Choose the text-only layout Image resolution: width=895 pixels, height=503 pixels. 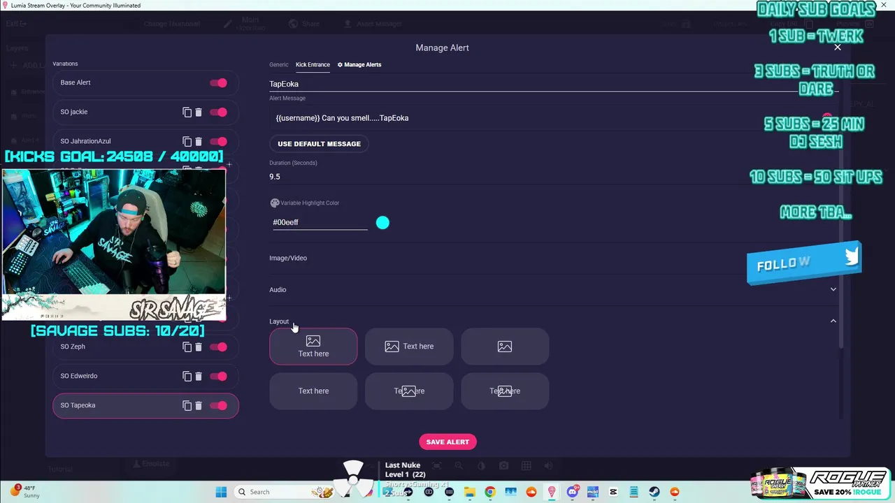(x=313, y=391)
